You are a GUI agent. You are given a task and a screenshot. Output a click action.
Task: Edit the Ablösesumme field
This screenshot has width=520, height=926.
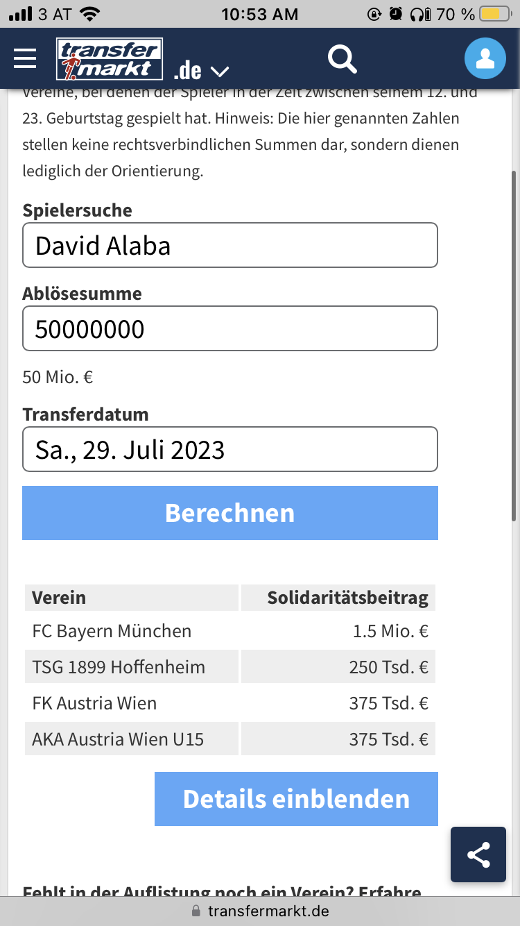coord(230,328)
